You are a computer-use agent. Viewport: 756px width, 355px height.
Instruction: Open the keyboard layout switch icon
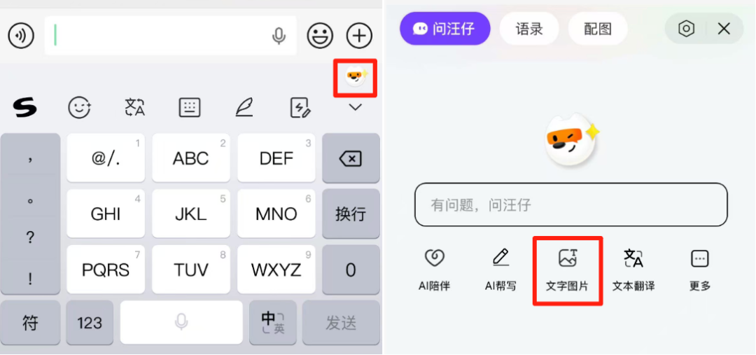click(x=190, y=107)
